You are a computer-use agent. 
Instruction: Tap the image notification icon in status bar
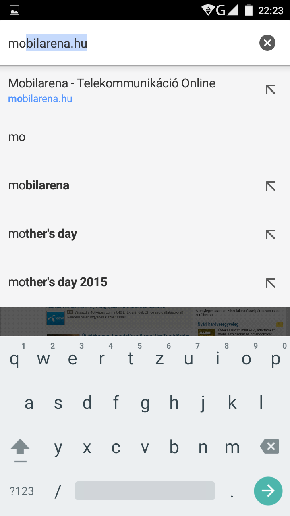(x=14, y=10)
